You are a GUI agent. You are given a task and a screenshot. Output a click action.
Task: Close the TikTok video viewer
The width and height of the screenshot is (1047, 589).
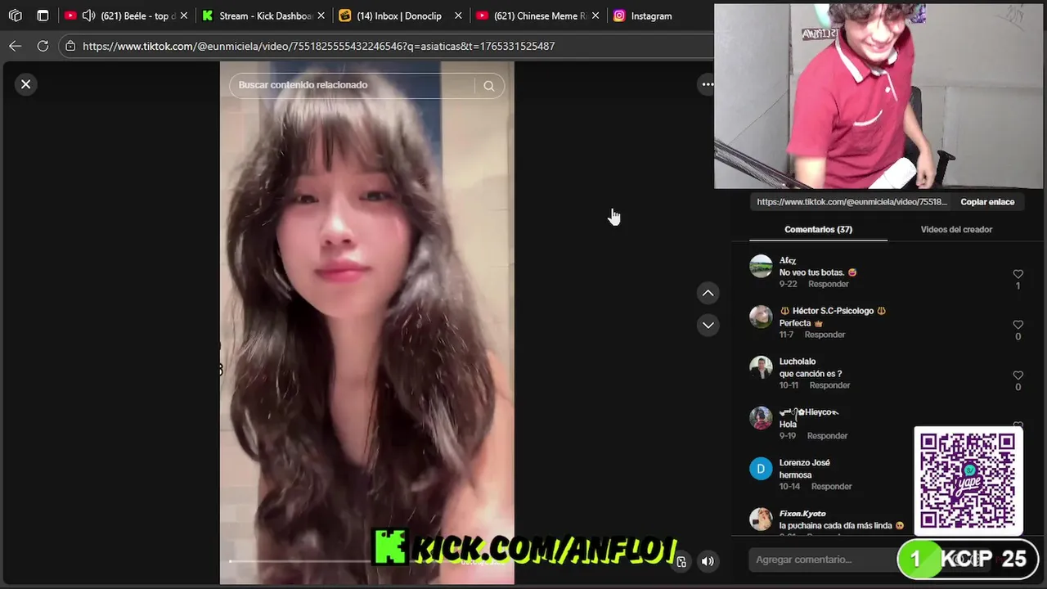coord(26,84)
